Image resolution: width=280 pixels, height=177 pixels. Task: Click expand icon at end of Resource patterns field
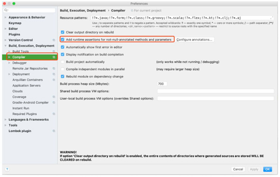[272, 18]
